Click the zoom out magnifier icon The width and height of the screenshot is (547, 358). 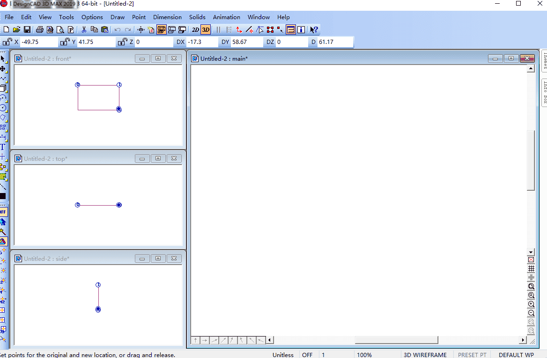[x=531, y=313]
